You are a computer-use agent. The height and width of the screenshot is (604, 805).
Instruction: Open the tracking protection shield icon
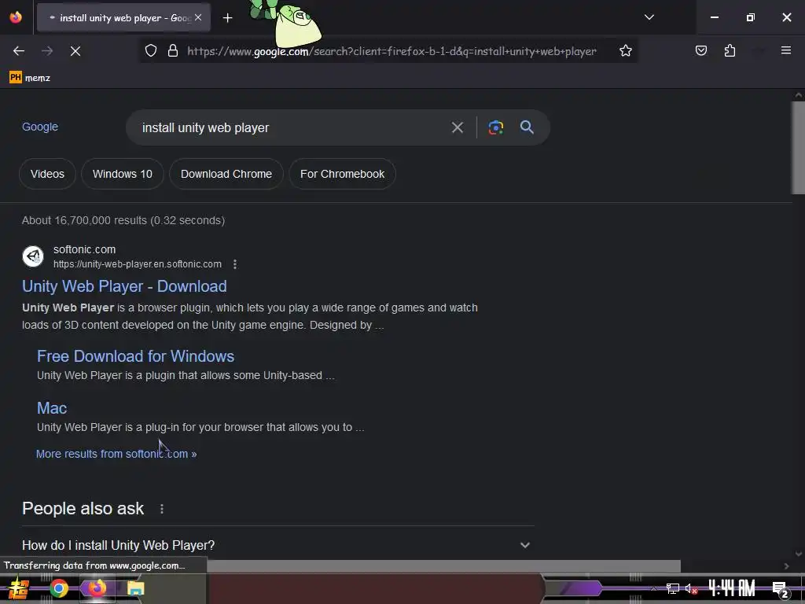click(150, 51)
